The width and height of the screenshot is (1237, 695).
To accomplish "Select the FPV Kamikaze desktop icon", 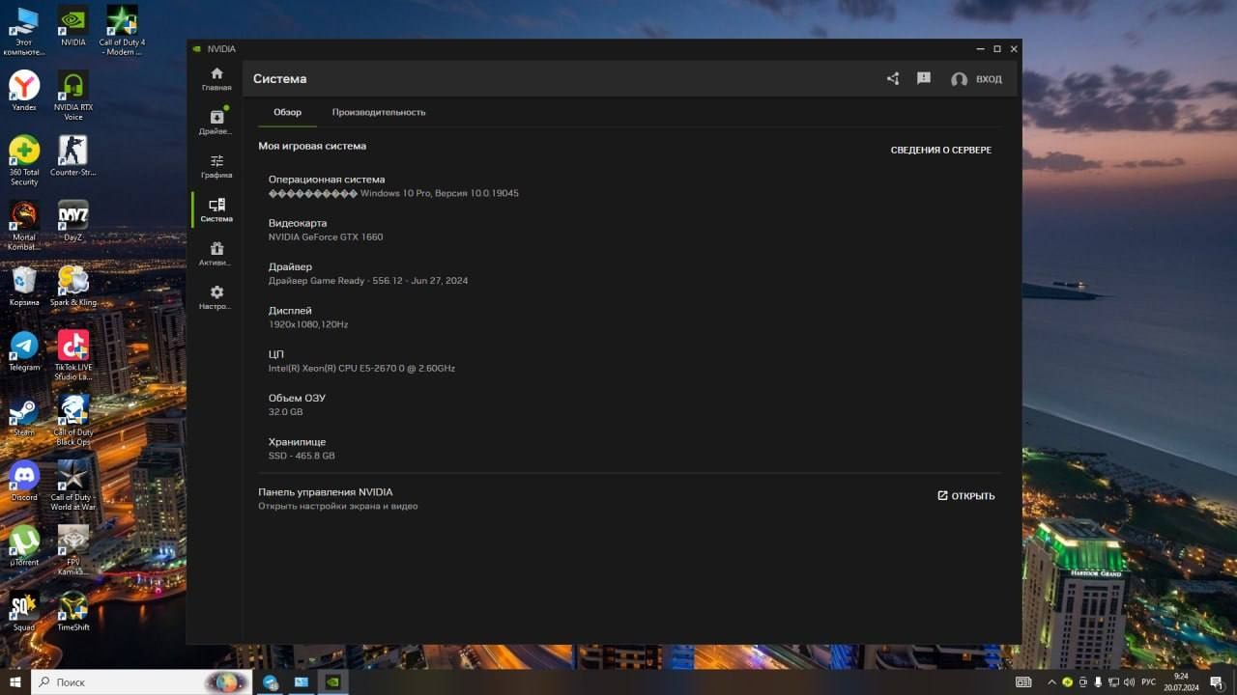I will [x=73, y=551].
